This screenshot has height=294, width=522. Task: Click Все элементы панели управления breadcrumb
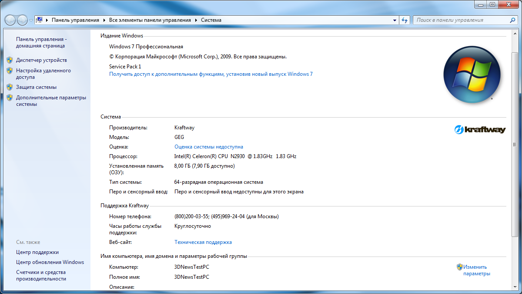click(x=150, y=20)
